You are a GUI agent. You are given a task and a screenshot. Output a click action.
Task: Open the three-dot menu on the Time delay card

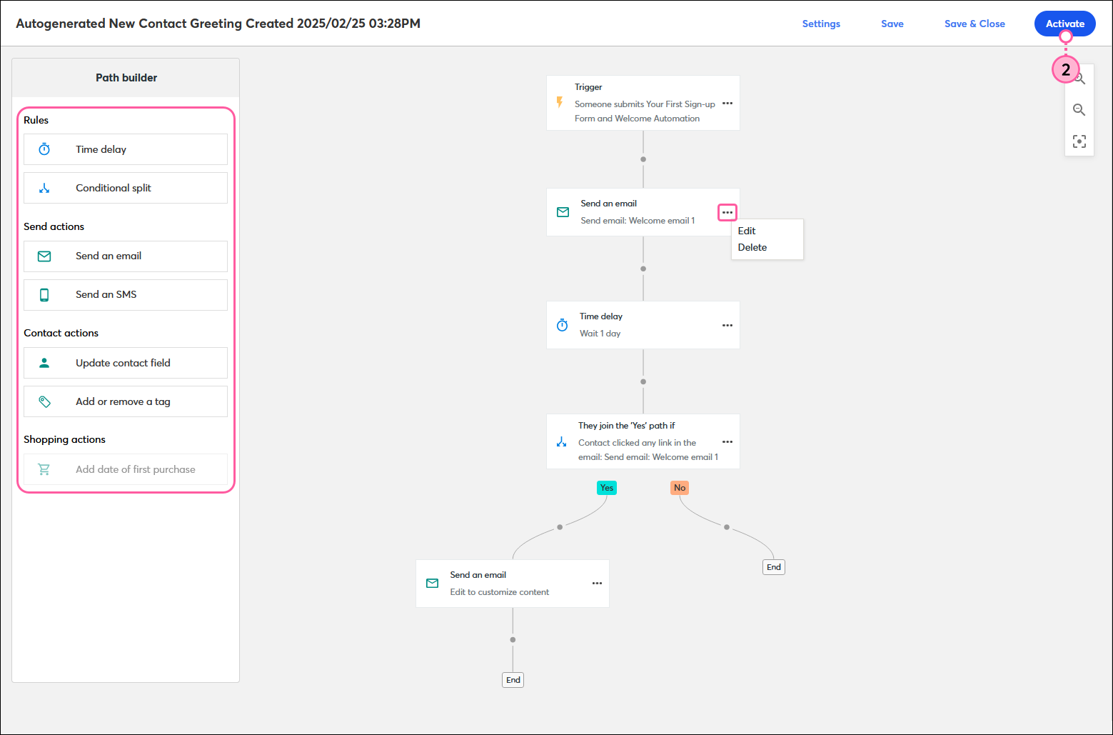(x=727, y=325)
